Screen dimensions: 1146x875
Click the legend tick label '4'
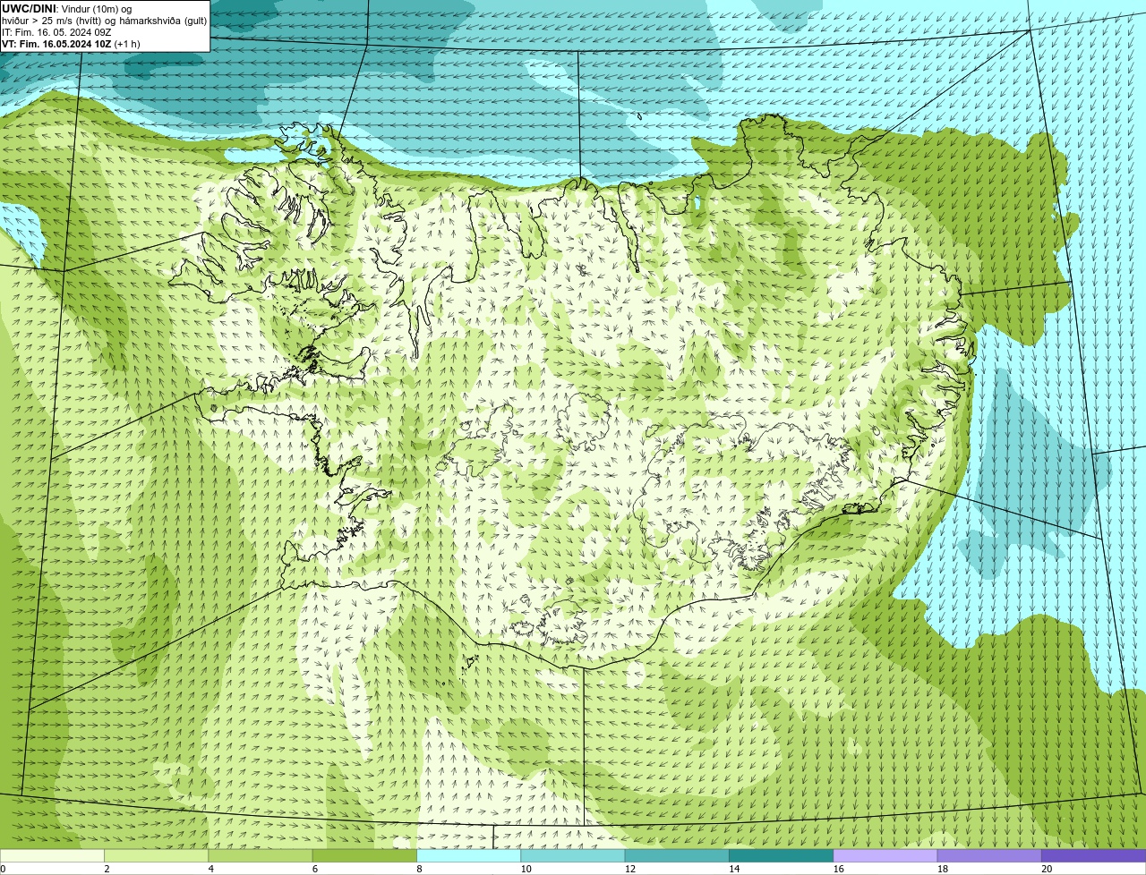(x=211, y=869)
